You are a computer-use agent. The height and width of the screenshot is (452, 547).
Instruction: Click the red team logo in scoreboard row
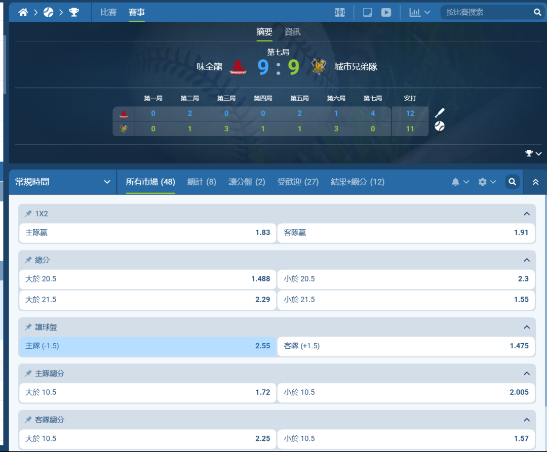[124, 113]
